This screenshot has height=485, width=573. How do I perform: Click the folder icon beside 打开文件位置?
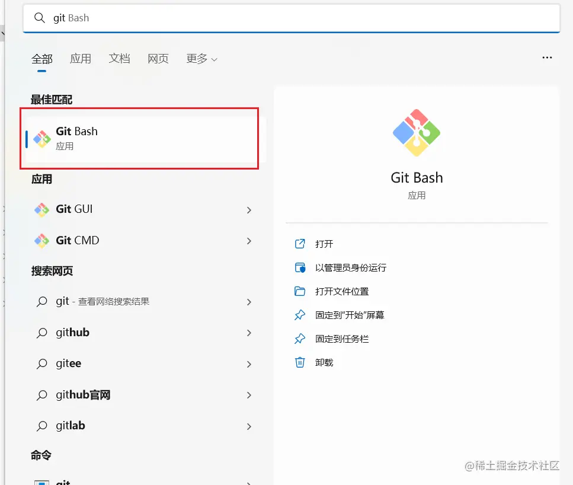coord(300,291)
